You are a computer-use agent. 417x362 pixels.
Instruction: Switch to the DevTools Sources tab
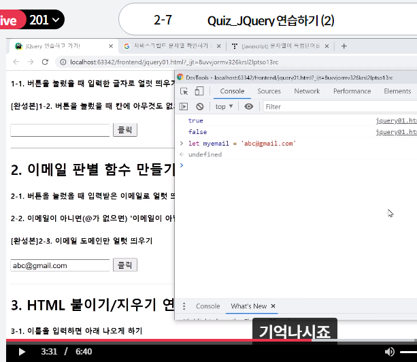269,91
